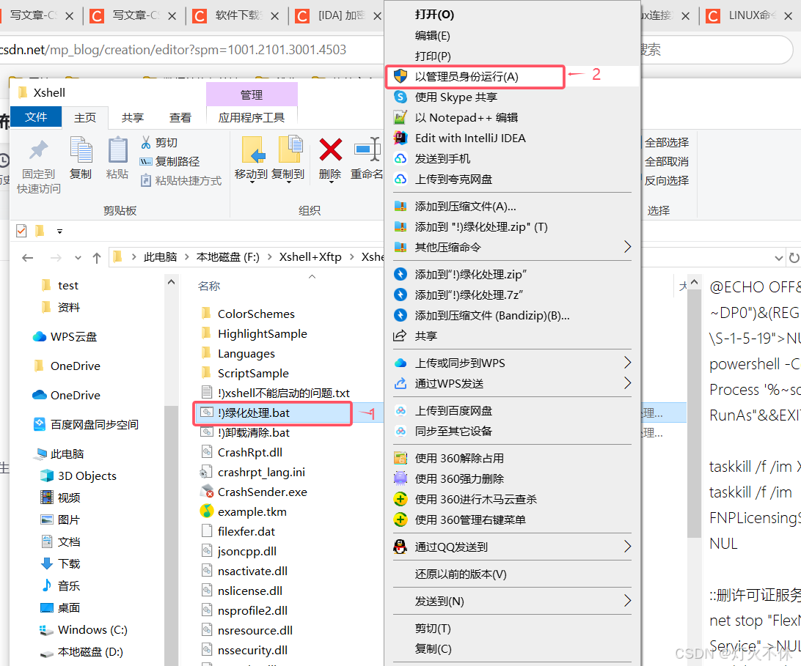Click the red Delete X icon

click(331, 149)
